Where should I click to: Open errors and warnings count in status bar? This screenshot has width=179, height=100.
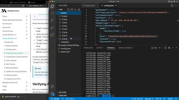coord(70,99)
